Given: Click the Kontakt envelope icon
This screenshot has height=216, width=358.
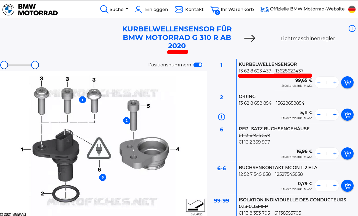Looking at the screenshot, I should point(179,9).
